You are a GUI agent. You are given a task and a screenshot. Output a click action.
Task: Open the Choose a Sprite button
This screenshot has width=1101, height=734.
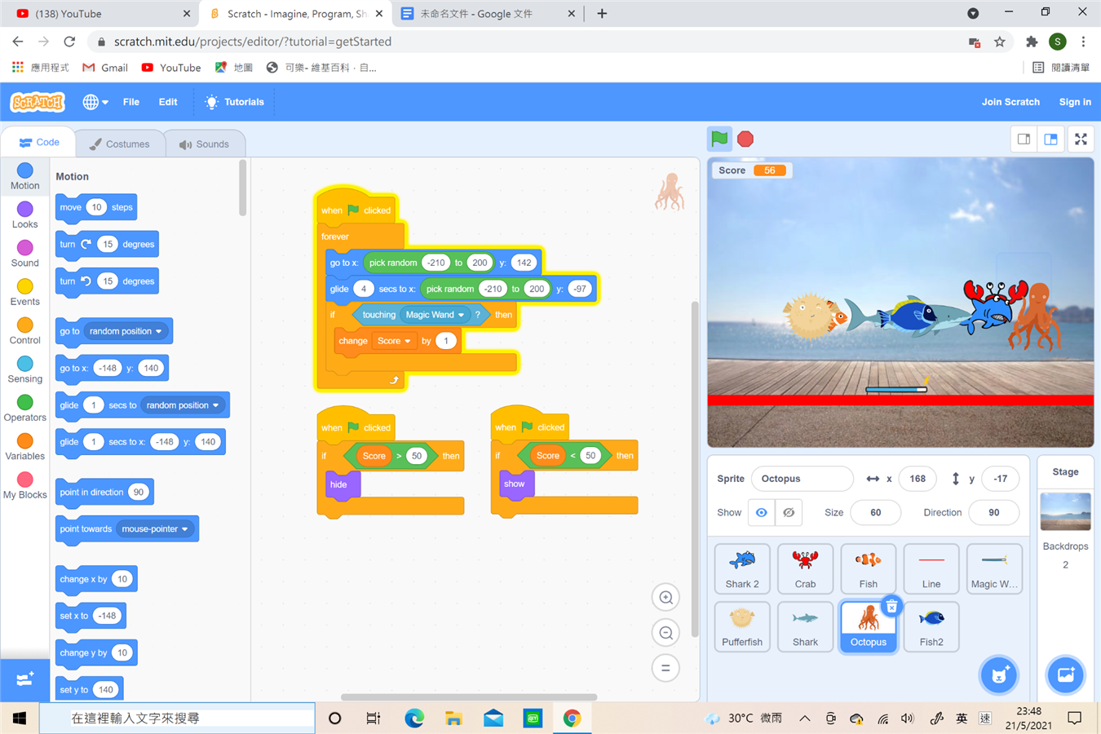coord(998,675)
